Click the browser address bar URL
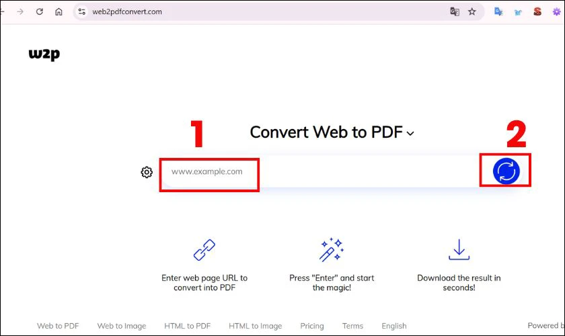This screenshot has height=336, width=565. coord(126,11)
